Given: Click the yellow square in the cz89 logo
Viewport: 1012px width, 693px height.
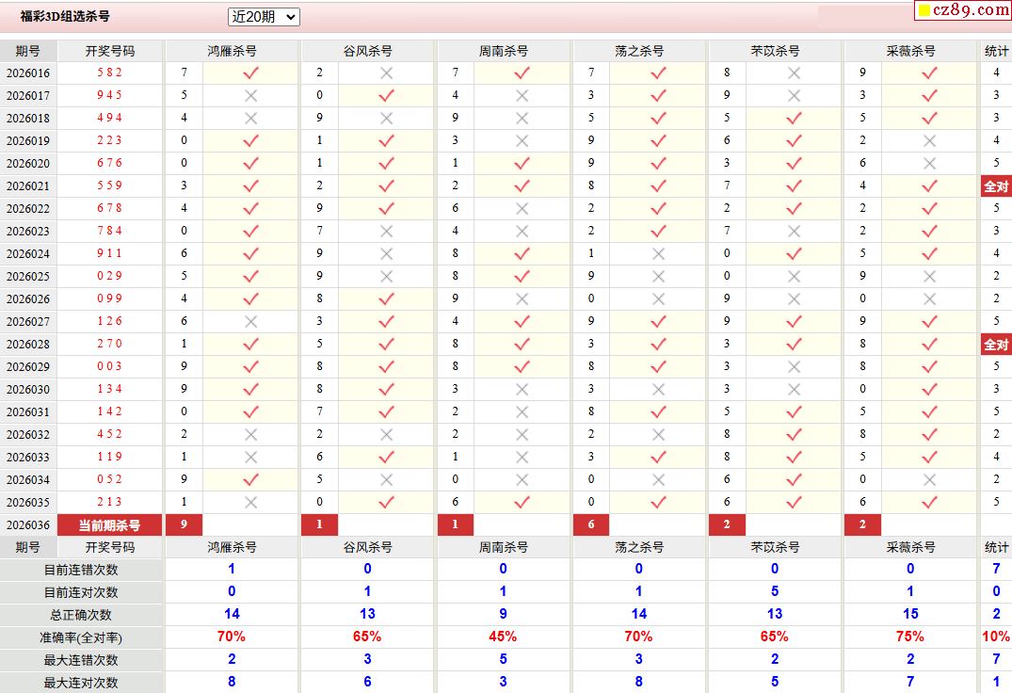Looking at the screenshot, I should 924,11.
